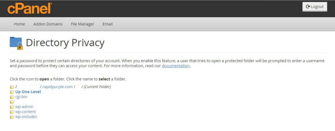Select the Up One Level link
The width and height of the screenshot is (335, 131).
[x=28, y=92]
